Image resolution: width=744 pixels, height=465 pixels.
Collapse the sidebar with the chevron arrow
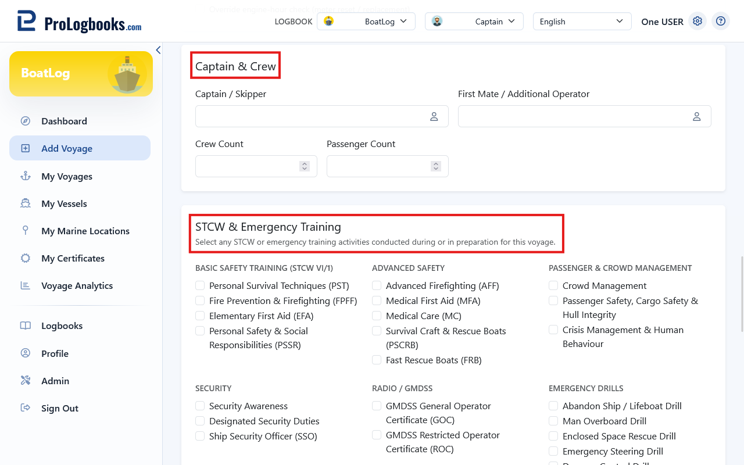point(158,50)
